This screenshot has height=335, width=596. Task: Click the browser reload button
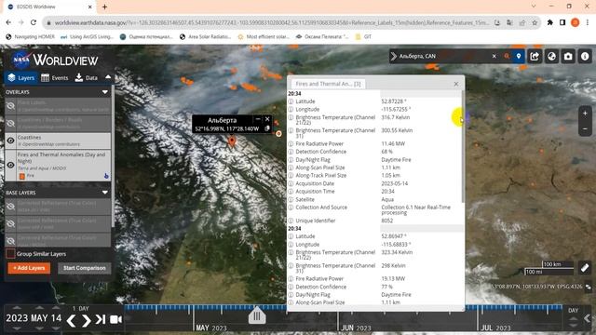(x=34, y=22)
